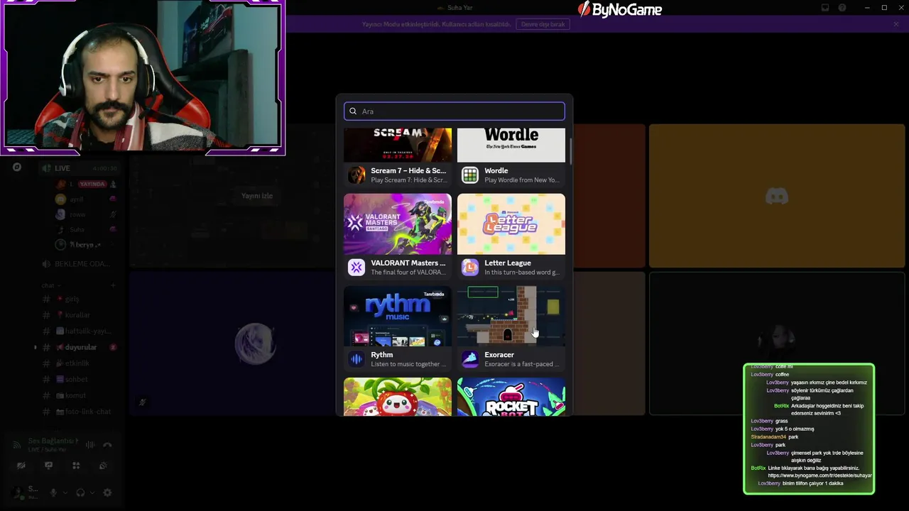Expand headphone output options arrow
Screen dimensions: 909x511
[x=92, y=493]
